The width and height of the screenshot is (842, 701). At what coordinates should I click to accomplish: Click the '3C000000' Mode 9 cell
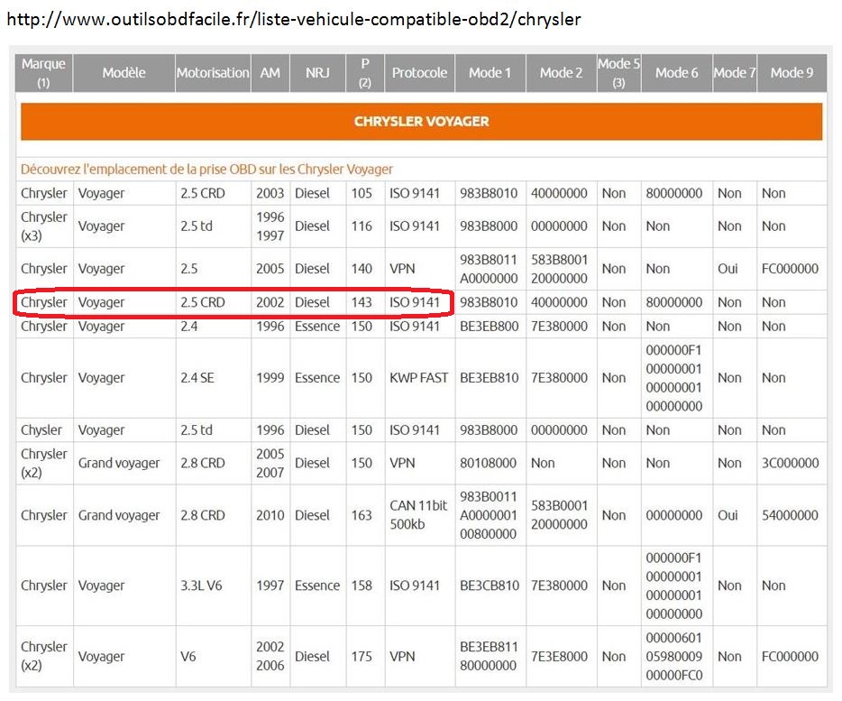pos(791,464)
